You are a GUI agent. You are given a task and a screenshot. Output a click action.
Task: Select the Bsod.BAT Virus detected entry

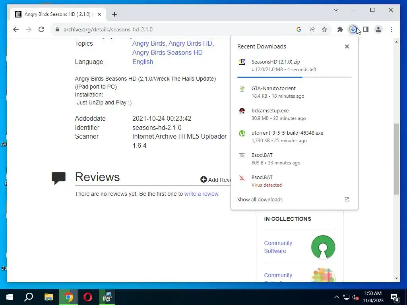(295, 181)
